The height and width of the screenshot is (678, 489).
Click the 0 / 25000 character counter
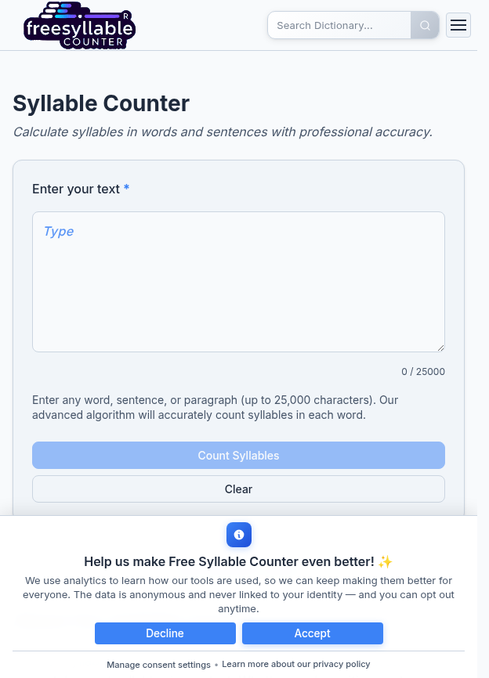click(422, 371)
